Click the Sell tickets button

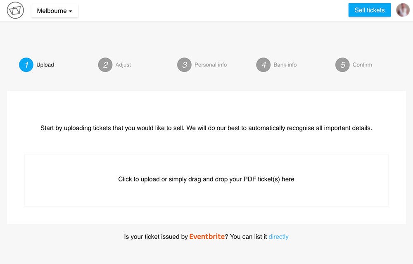point(370,10)
